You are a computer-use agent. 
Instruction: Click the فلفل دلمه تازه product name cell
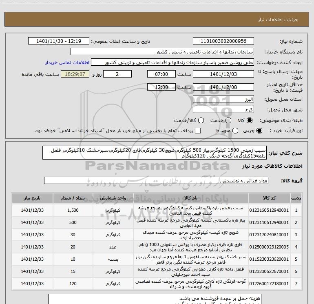191,271
